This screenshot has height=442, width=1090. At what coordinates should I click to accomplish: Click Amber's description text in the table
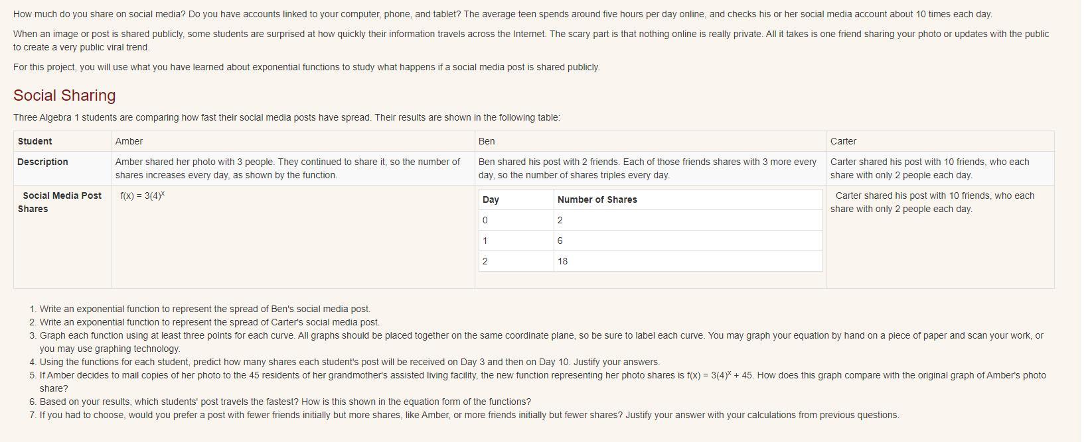click(x=287, y=168)
